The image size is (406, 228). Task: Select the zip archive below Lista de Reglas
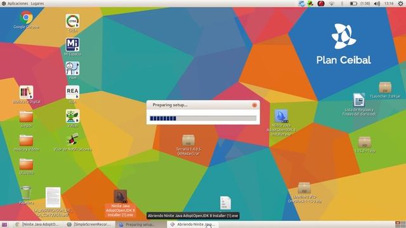coord(365,142)
